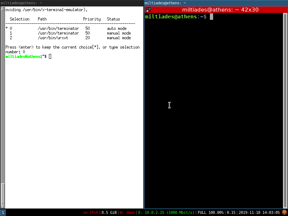Click 'manual mode' in urxvt row
This screenshot has height=216, width=288.
coord(119,38)
